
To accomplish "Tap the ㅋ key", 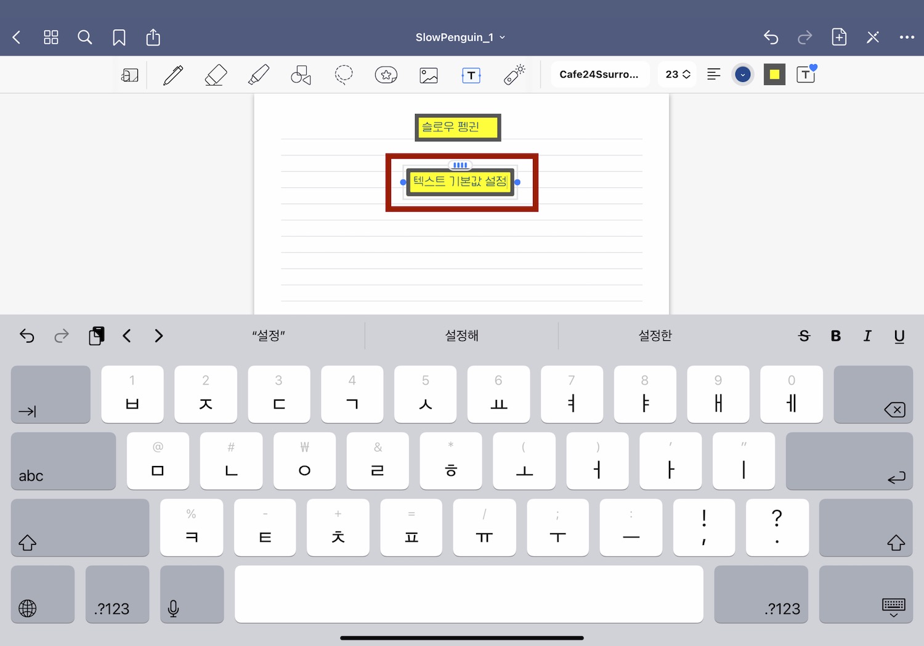I will 191,528.
